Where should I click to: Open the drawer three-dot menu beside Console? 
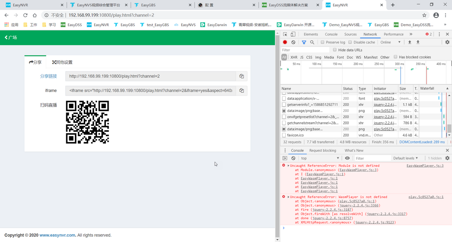pos(285,150)
